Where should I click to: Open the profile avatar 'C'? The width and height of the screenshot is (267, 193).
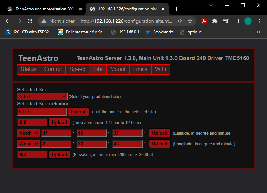(248, 21)
